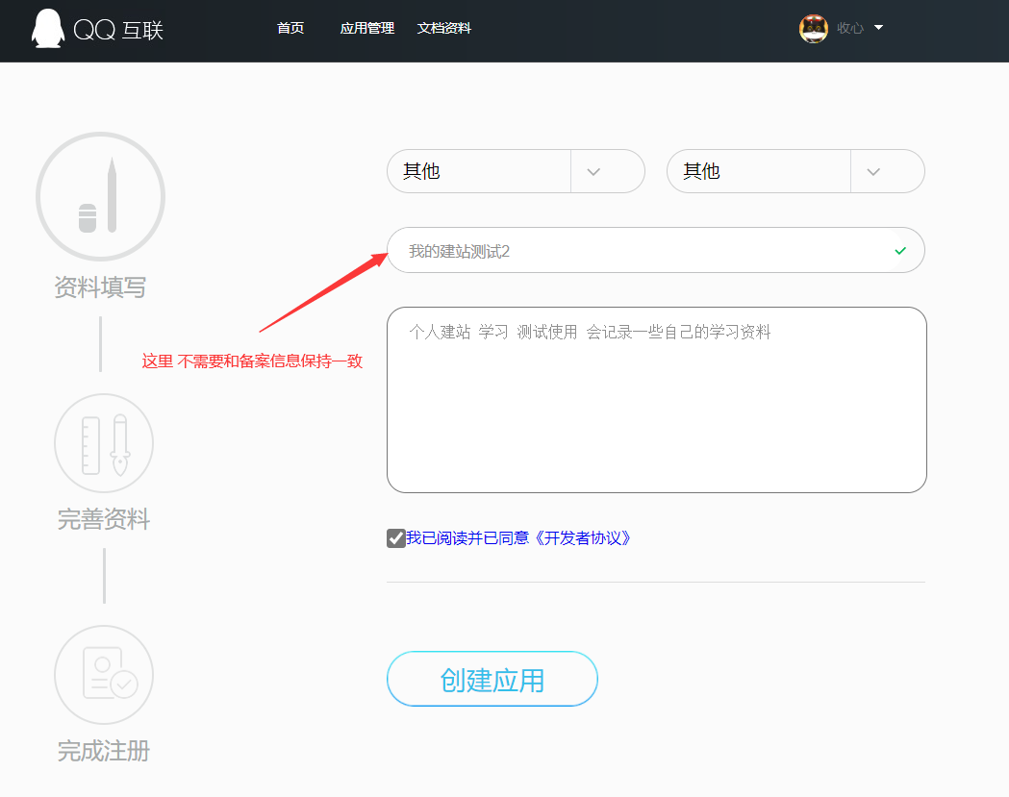
Task: Click the 我的建站测试2 name input field
Action: tap(635, 251)
